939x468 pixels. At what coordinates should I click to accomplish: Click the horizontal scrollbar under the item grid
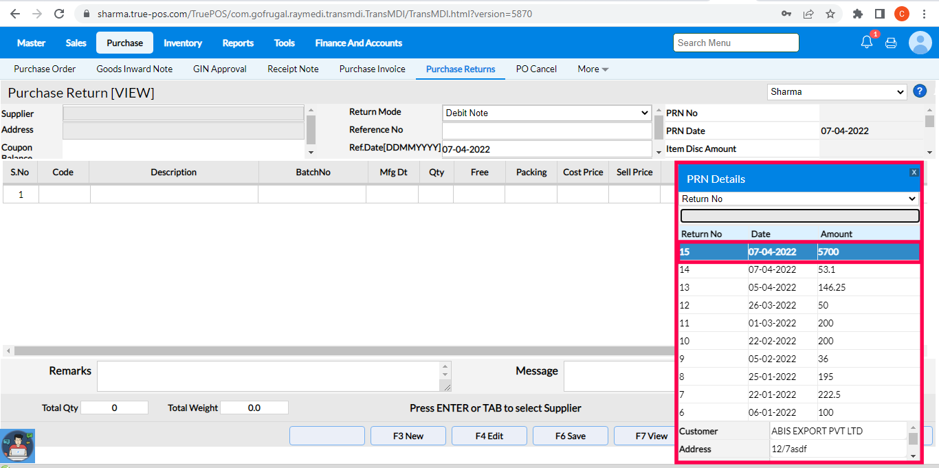pyautogui.click(x=337, y=350)
